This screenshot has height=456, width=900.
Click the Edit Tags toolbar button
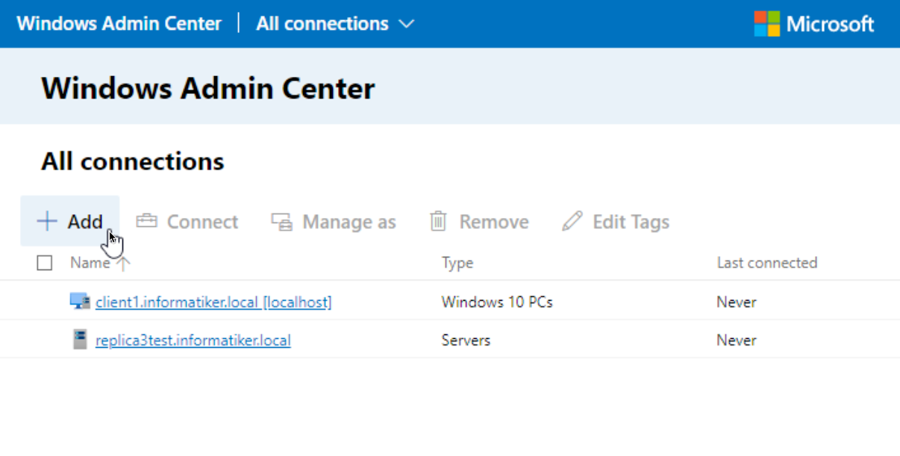[616, 222]
